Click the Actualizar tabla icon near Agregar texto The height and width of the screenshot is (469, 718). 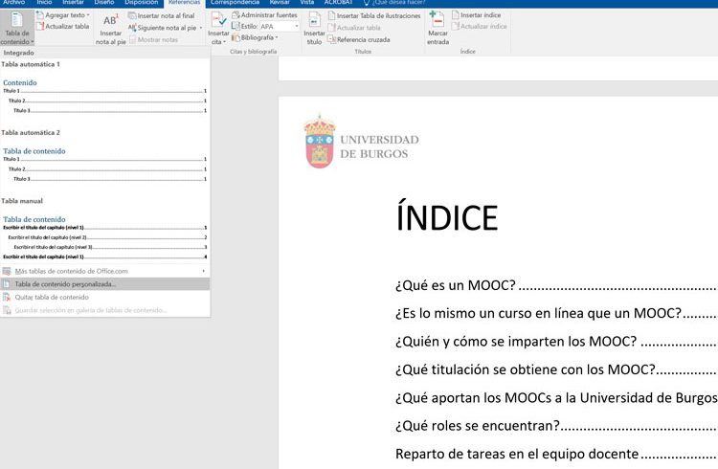[x=40, y=26]
